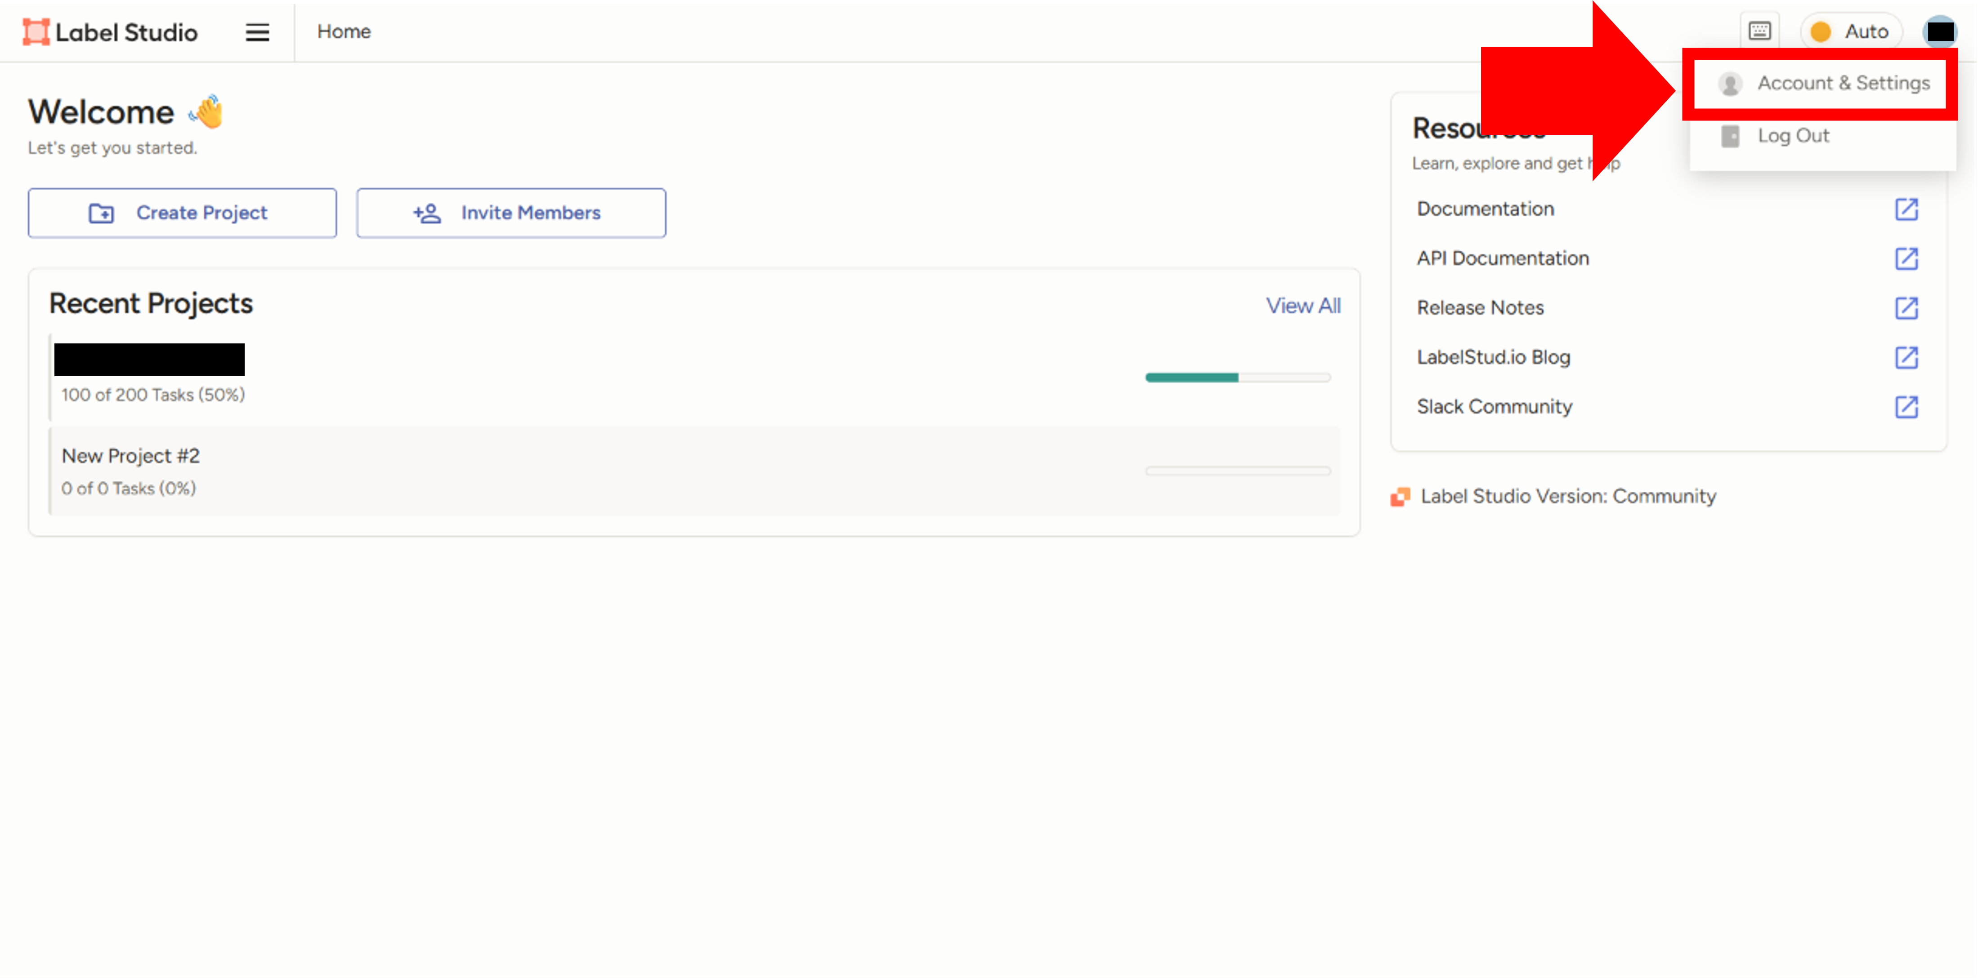Click the folder-plus icon in Create Project

tap(101, 214)
